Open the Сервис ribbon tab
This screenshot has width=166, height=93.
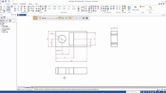pos(31,4)
